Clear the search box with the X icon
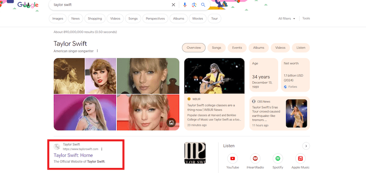Screen dimensions: 366x173 pyautogui.click(x=173, y=5)
